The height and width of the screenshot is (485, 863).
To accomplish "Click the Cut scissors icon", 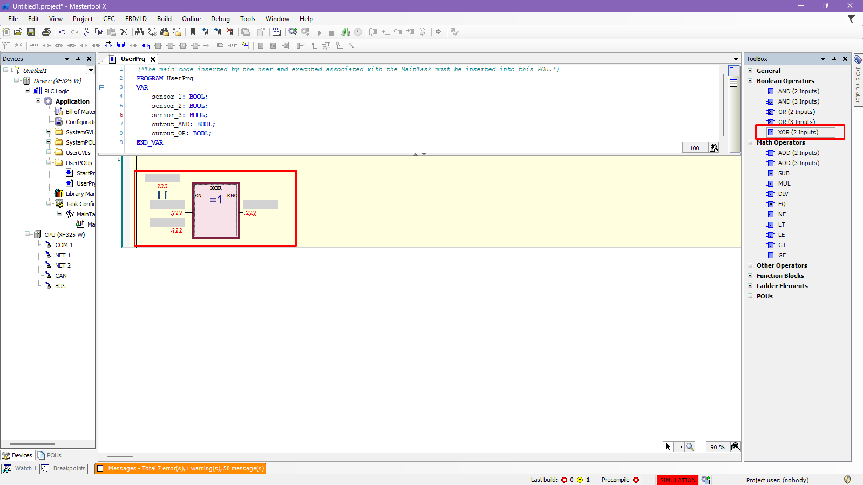I will [x=86, y=32].
